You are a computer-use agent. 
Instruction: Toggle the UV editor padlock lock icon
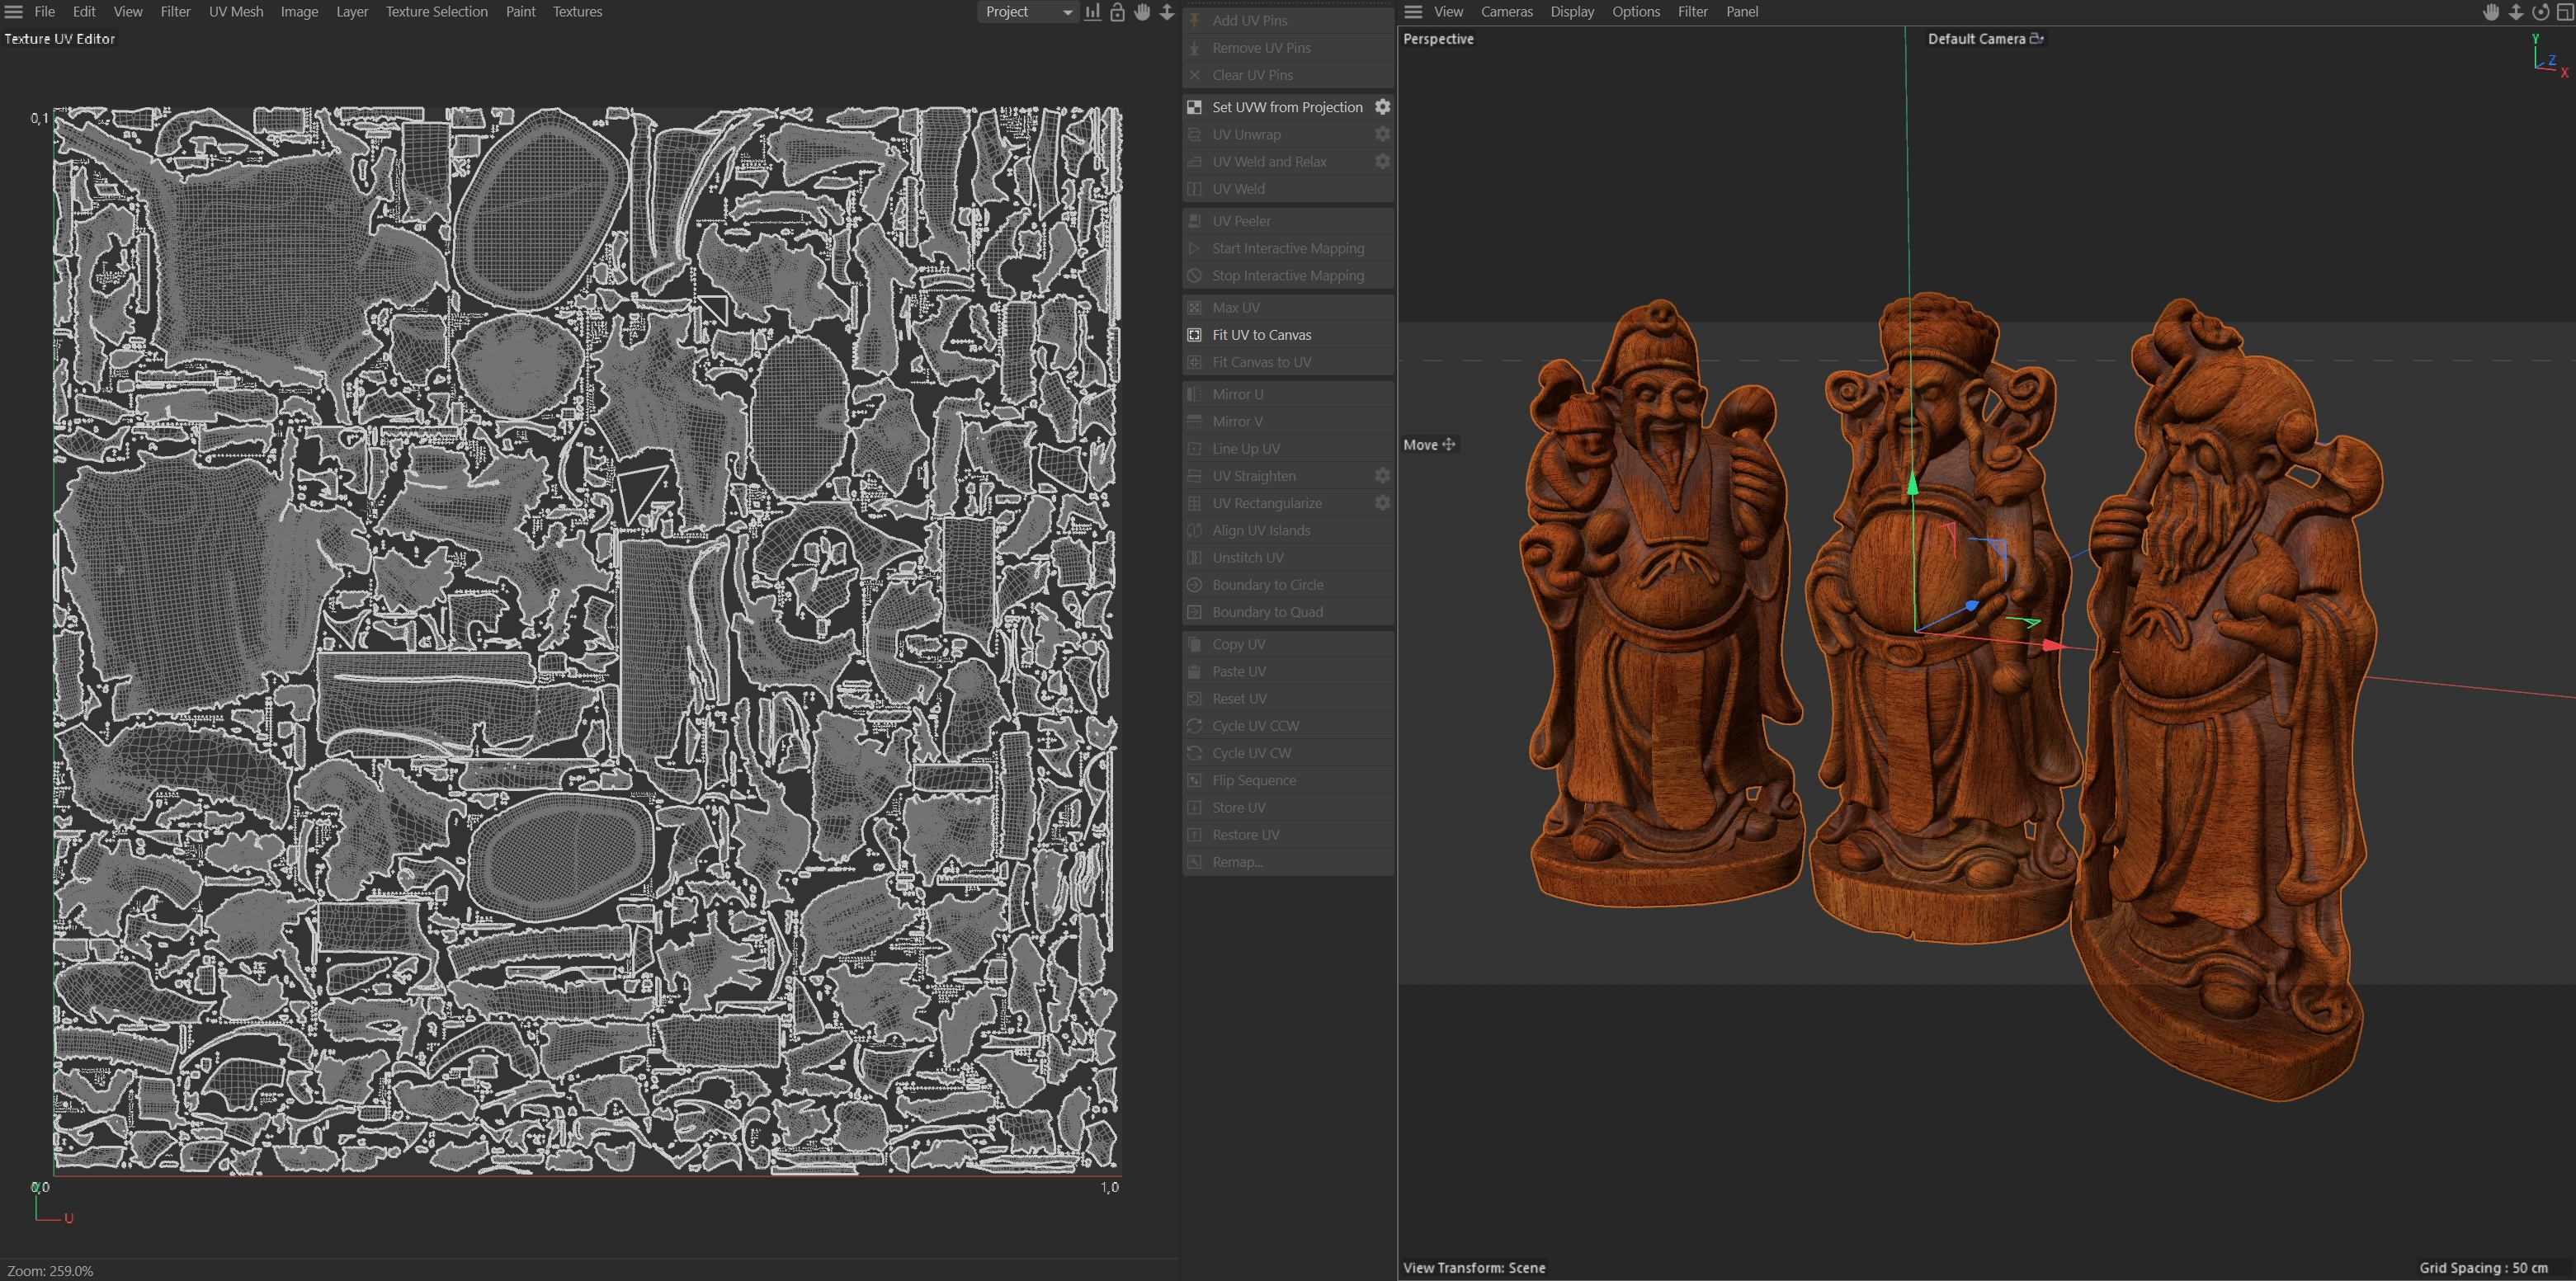tap(1117, 12)
